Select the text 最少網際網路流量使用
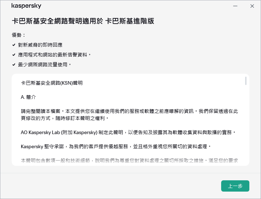Viewport: 261px width, 199px height. tap(45, 65)
